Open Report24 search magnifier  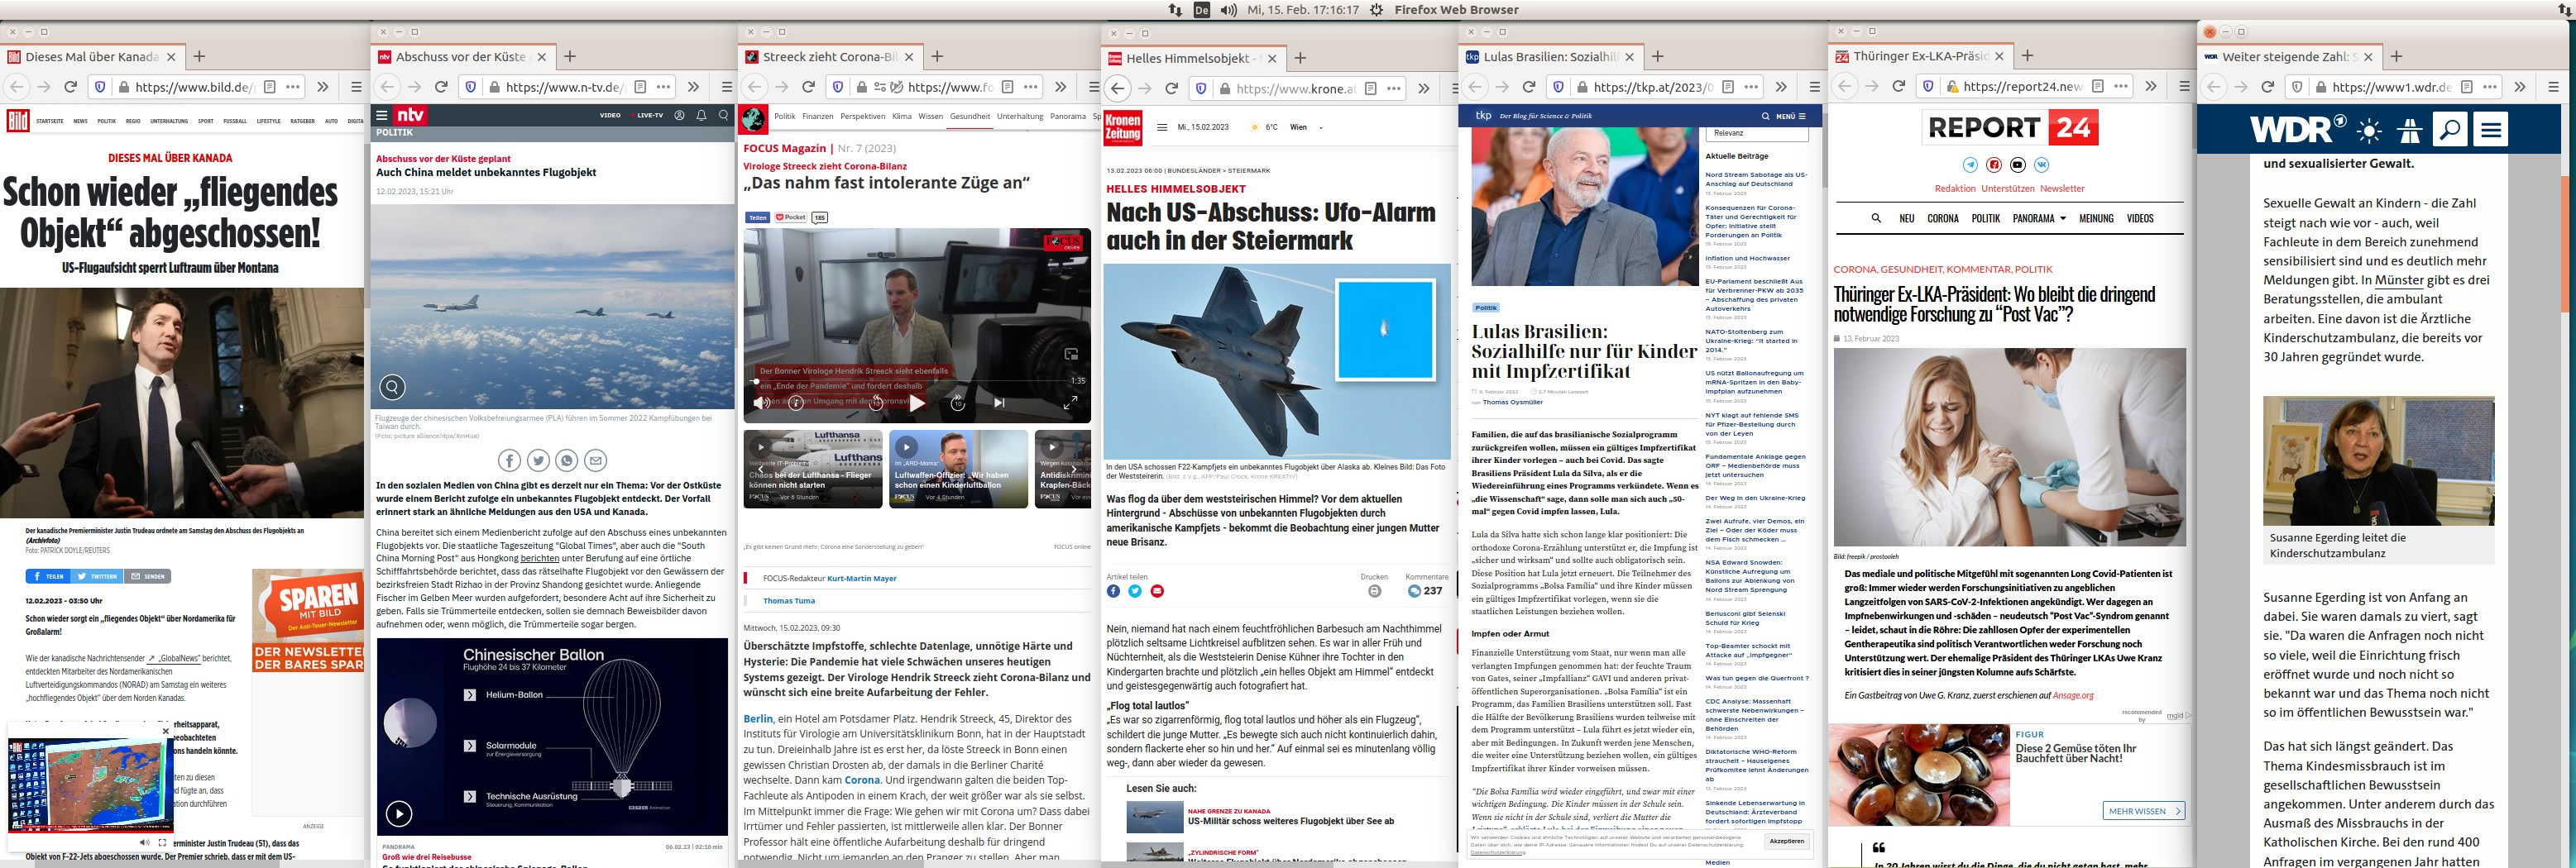1876,217
